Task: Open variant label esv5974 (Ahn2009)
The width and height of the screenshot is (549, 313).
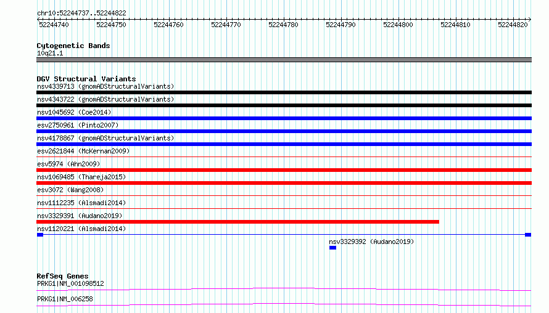Action: click(x=68, y=164)
